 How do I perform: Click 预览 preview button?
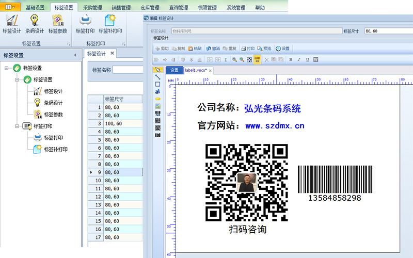pyautogui.click(x=264, y=49)
